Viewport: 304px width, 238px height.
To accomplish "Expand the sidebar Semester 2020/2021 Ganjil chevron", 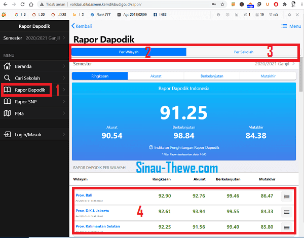I will click(x=64, y=38).
